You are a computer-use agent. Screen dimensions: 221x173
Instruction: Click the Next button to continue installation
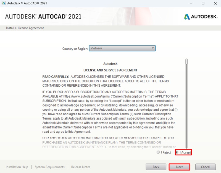point(179,167)
